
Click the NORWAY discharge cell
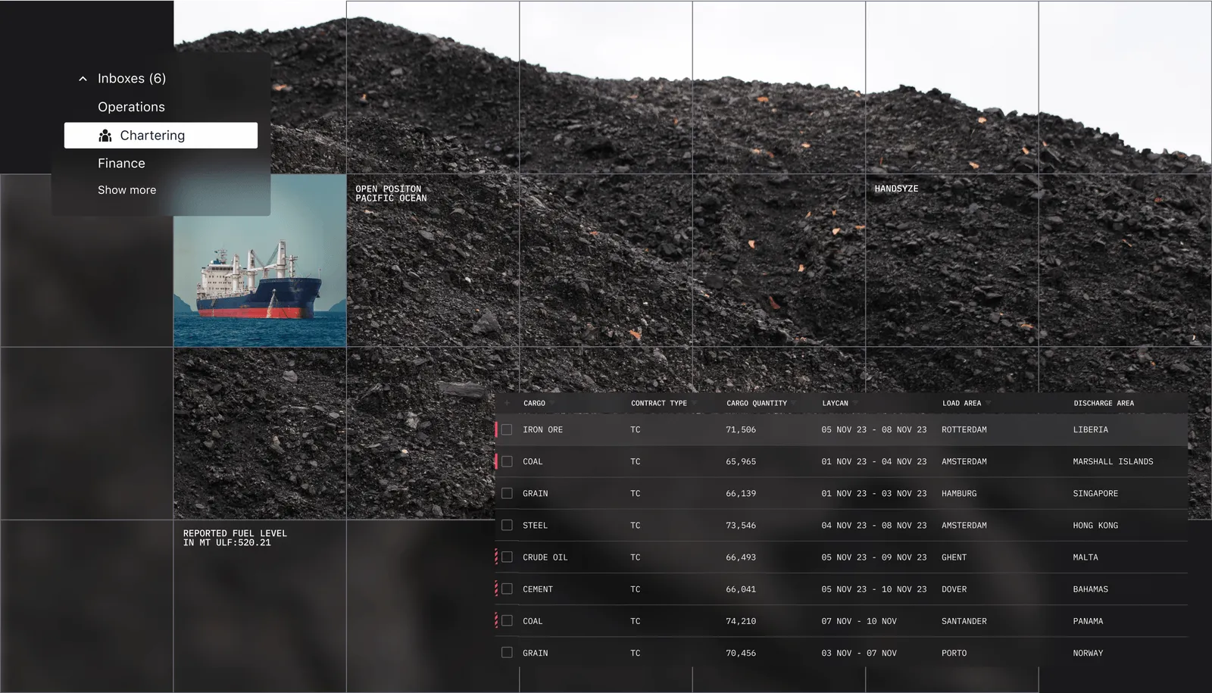click(x=1089, y=652)
